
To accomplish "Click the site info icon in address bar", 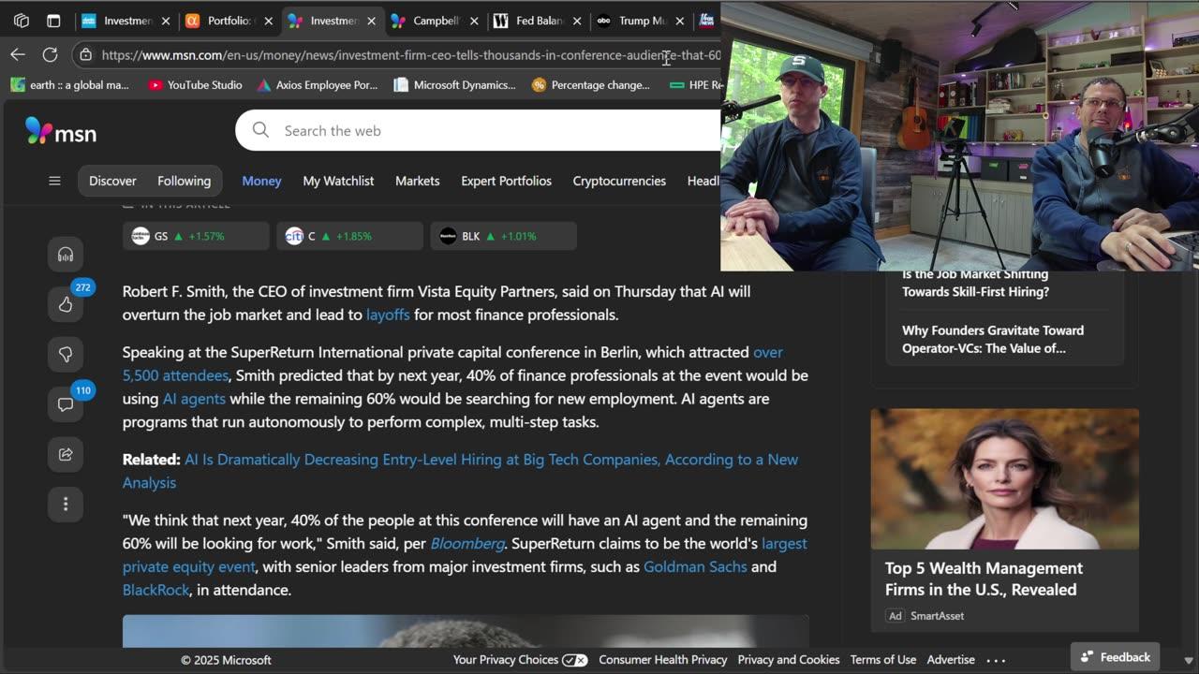I will [85, 55].
